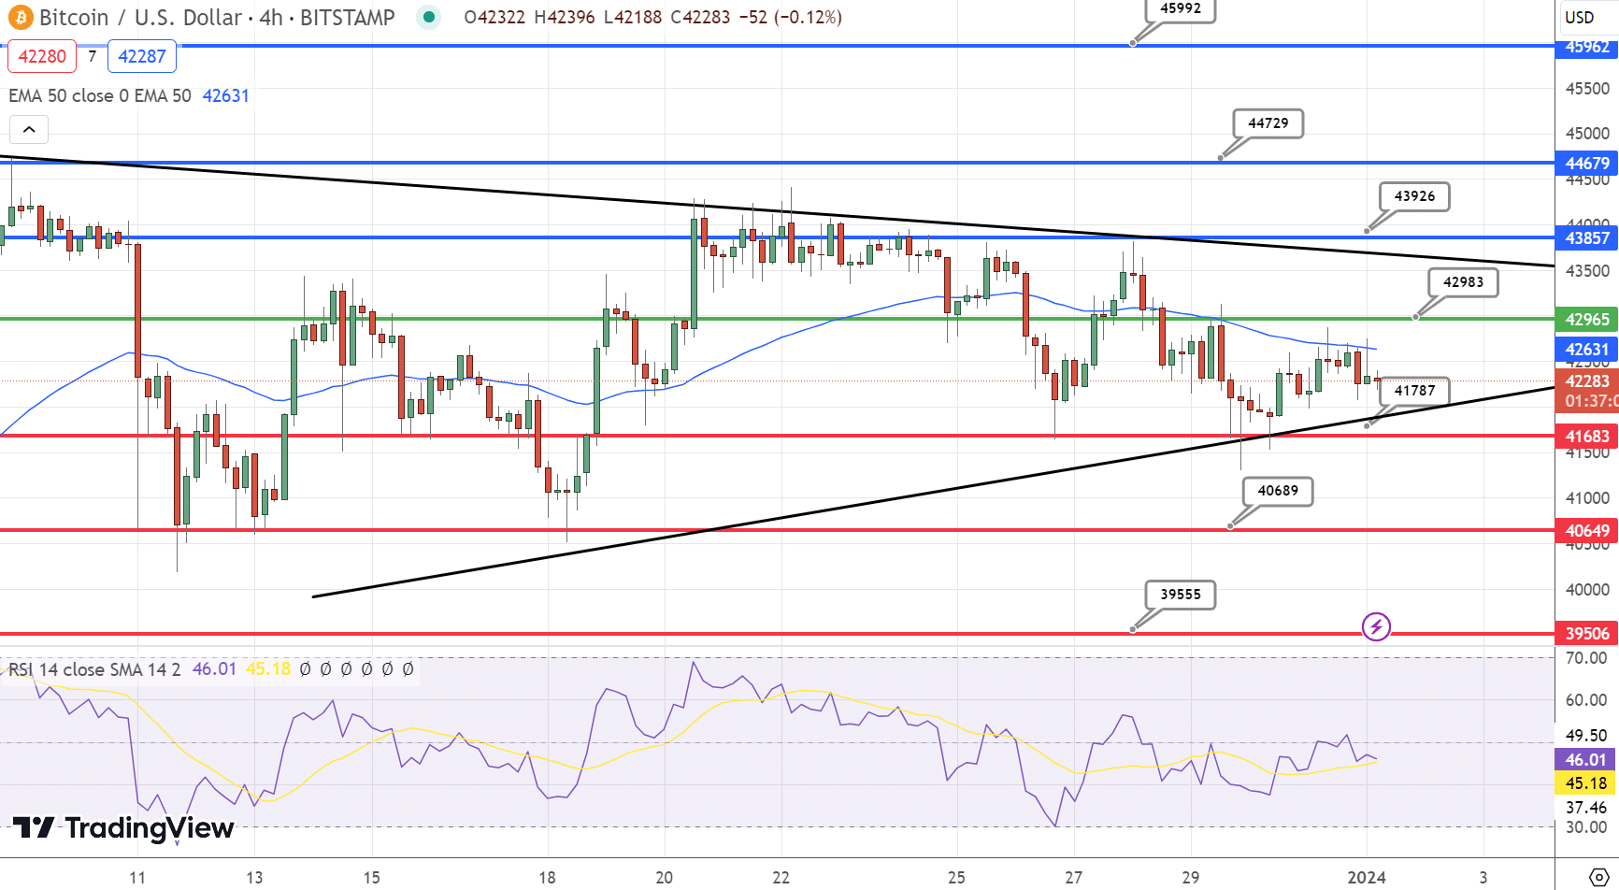1619x890 pixels.
Task: Click date label 13 on time axis
Action: click(254, 878)
